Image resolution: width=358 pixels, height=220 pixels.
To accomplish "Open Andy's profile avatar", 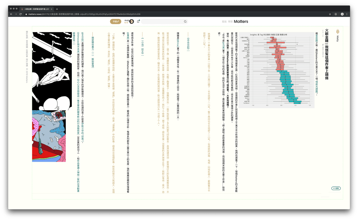I will tap(132, 22).
